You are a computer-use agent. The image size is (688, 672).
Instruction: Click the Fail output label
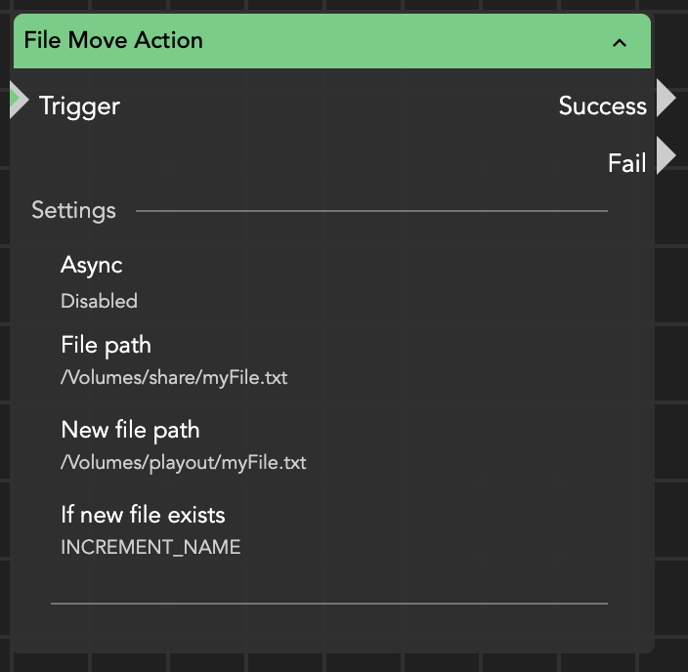626,163
